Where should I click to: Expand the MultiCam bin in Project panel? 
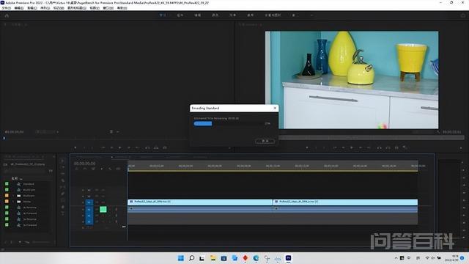pos(13,196)
